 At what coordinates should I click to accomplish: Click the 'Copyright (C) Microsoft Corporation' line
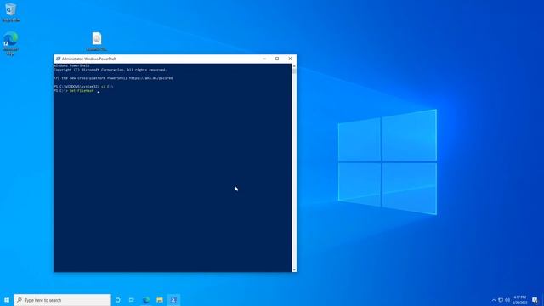[110, 70]
